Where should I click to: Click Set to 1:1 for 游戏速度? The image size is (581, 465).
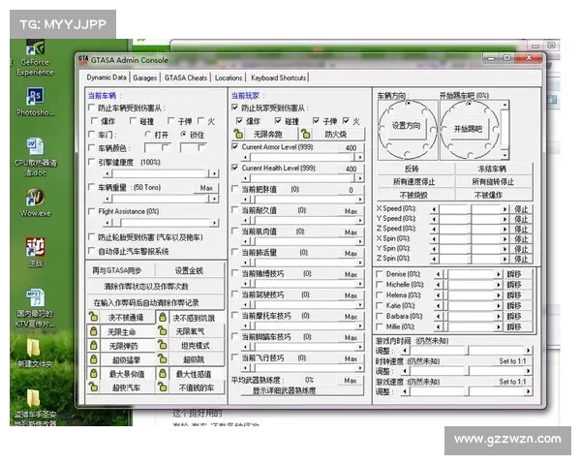512,382
